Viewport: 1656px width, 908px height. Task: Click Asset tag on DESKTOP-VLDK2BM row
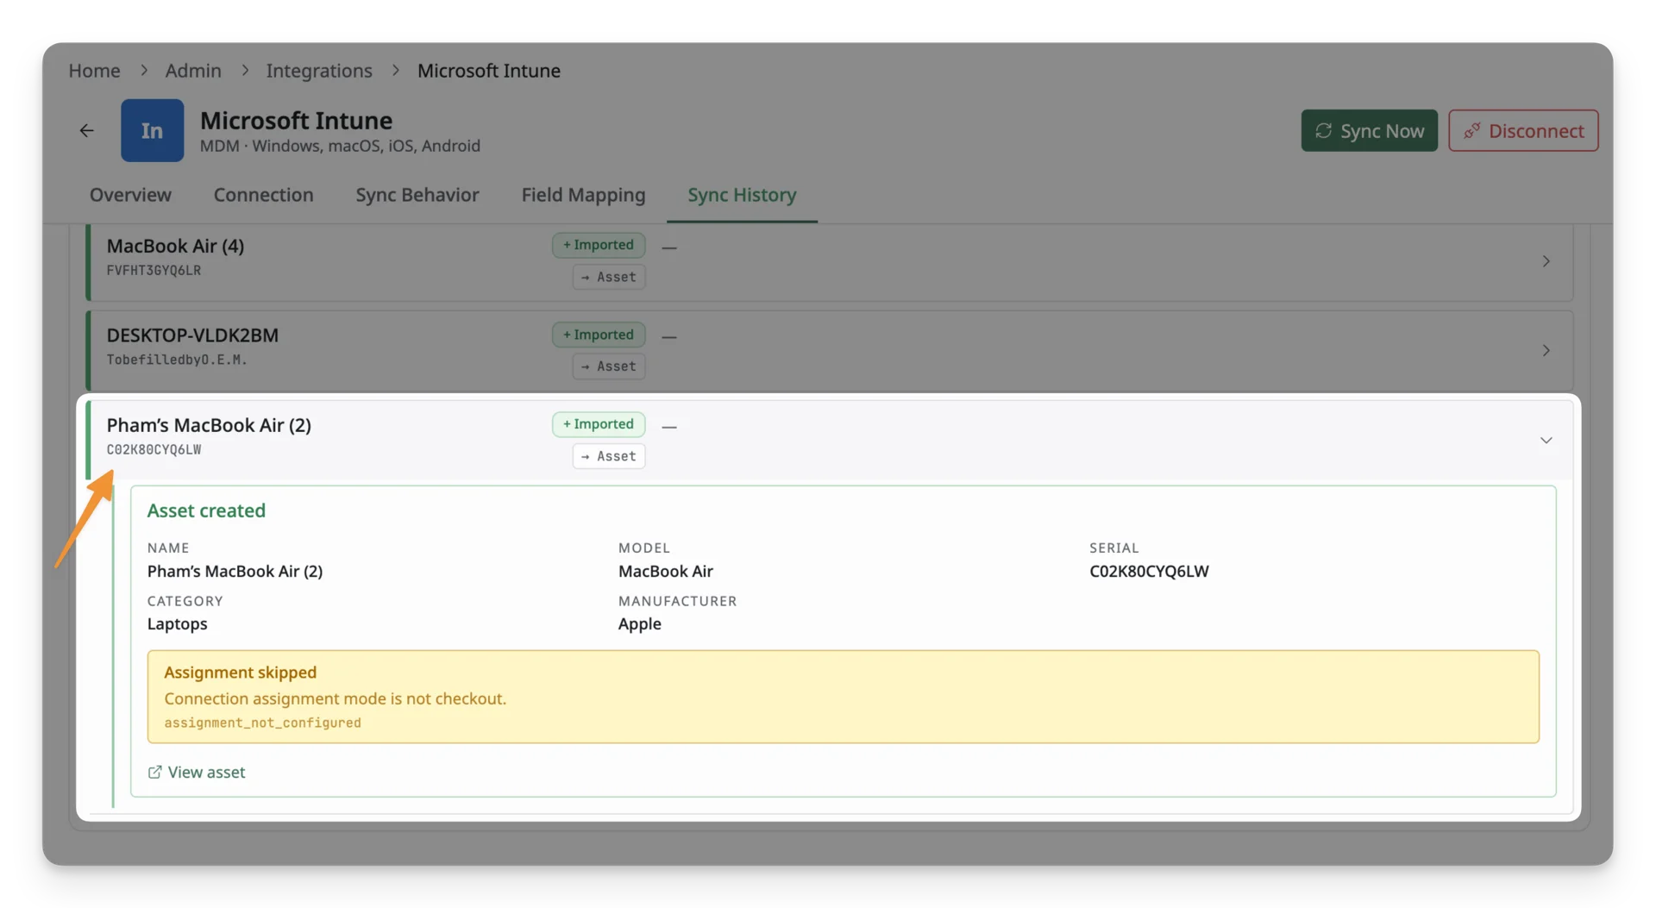click(609, 366)
